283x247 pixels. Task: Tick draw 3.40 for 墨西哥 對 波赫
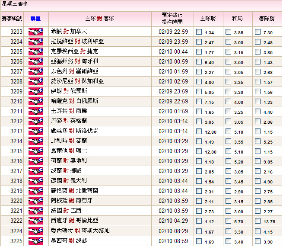[228, 241]
